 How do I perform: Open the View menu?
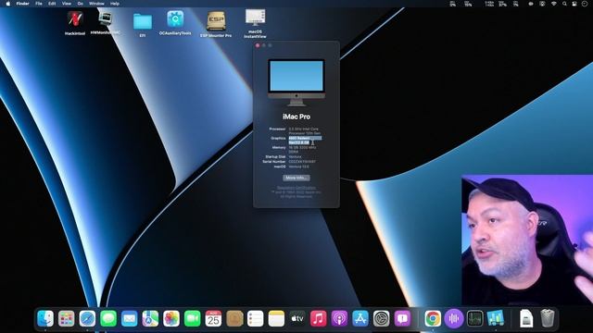(x=66, y=4)
